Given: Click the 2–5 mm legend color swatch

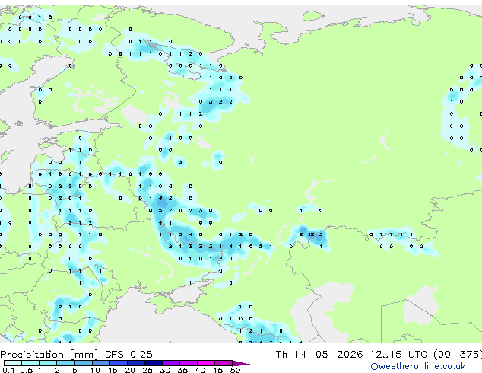Looking at the screenshot, I should 65,363.
